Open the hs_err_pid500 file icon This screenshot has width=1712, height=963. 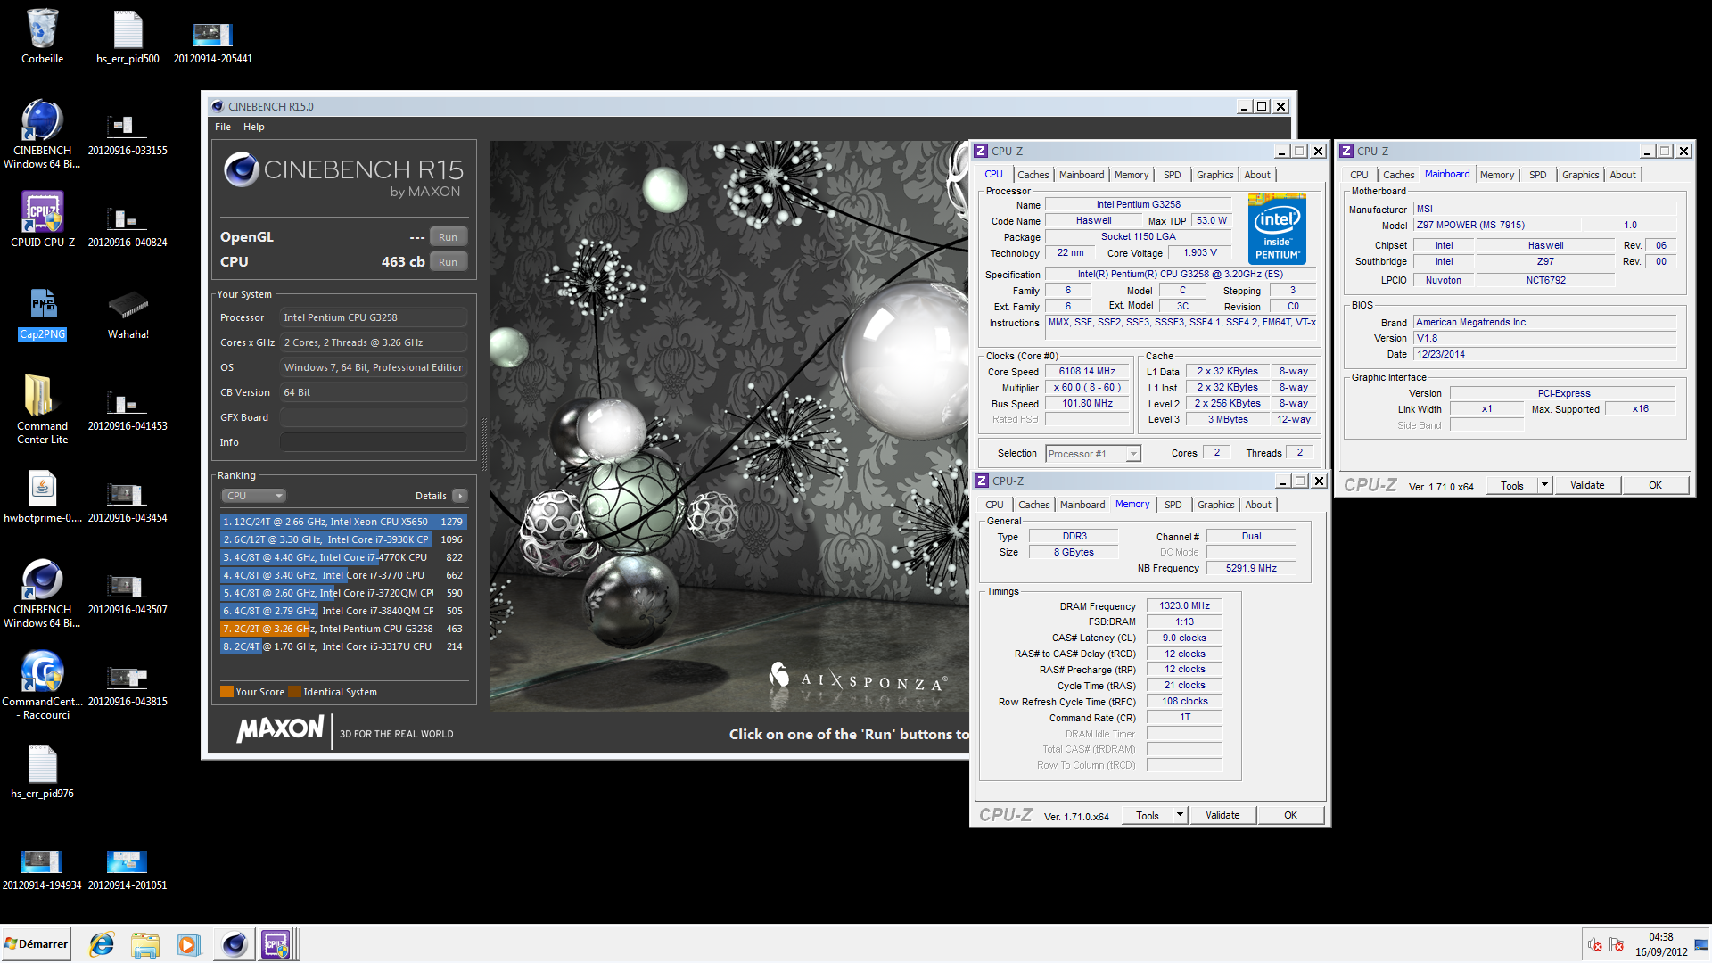[x=128, y=29]
